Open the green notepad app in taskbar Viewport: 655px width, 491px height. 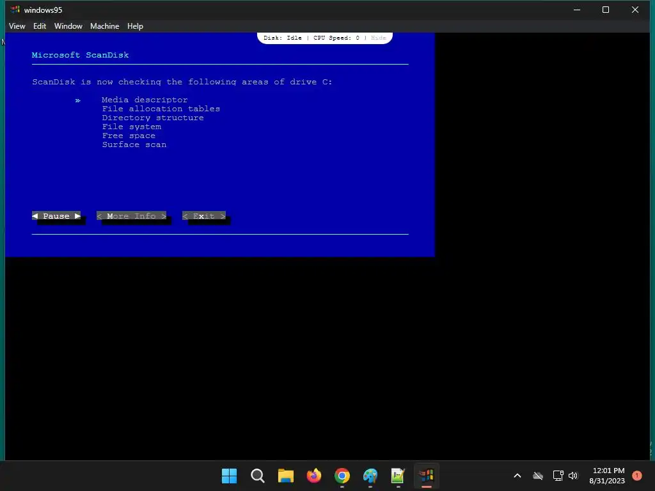pos(398,476)
